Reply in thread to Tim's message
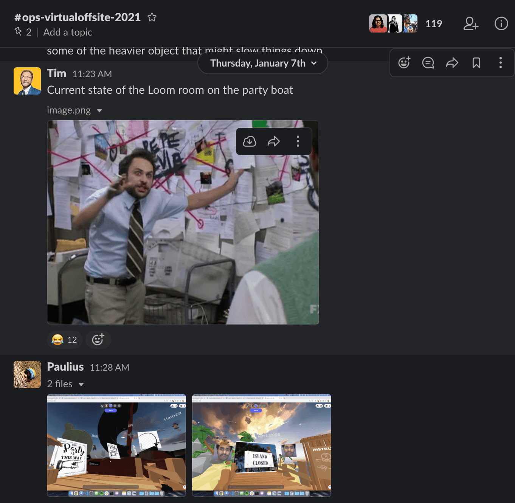515x503 pixels. point(428,63)
